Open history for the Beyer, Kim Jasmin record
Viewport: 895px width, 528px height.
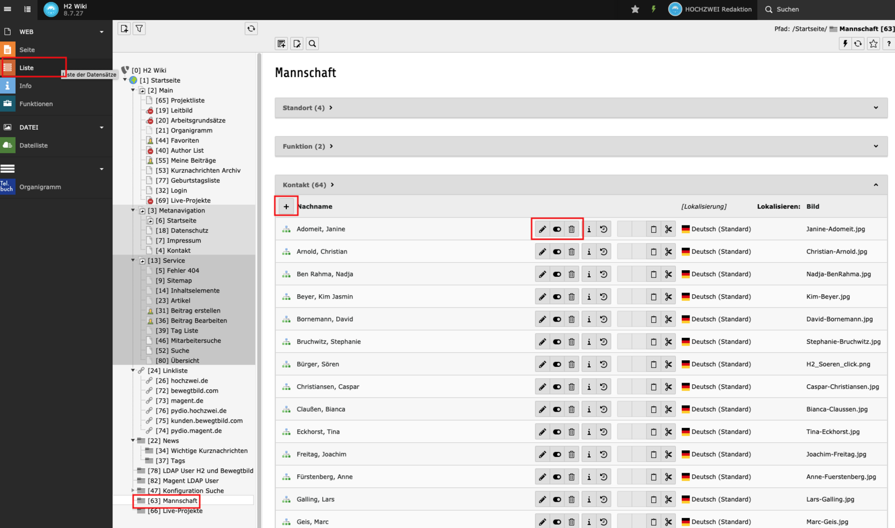pos(604,297)
